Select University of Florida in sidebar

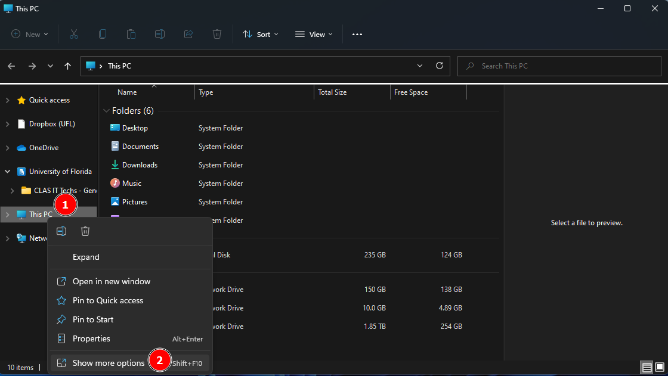60,172
